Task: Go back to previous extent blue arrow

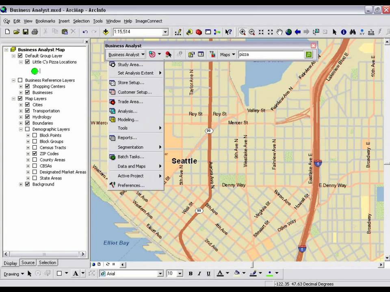Action: 297,32
